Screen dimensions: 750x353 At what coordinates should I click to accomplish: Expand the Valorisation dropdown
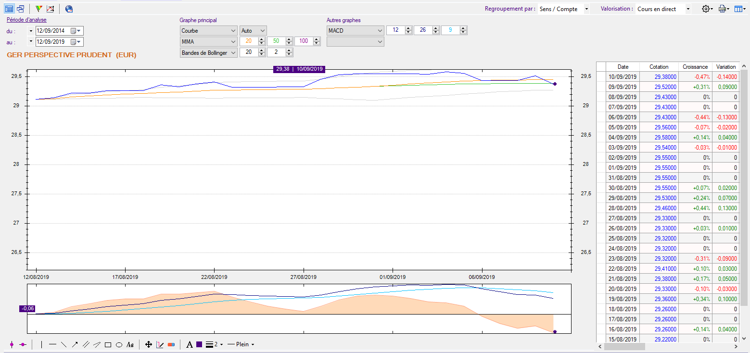(688, 9)
